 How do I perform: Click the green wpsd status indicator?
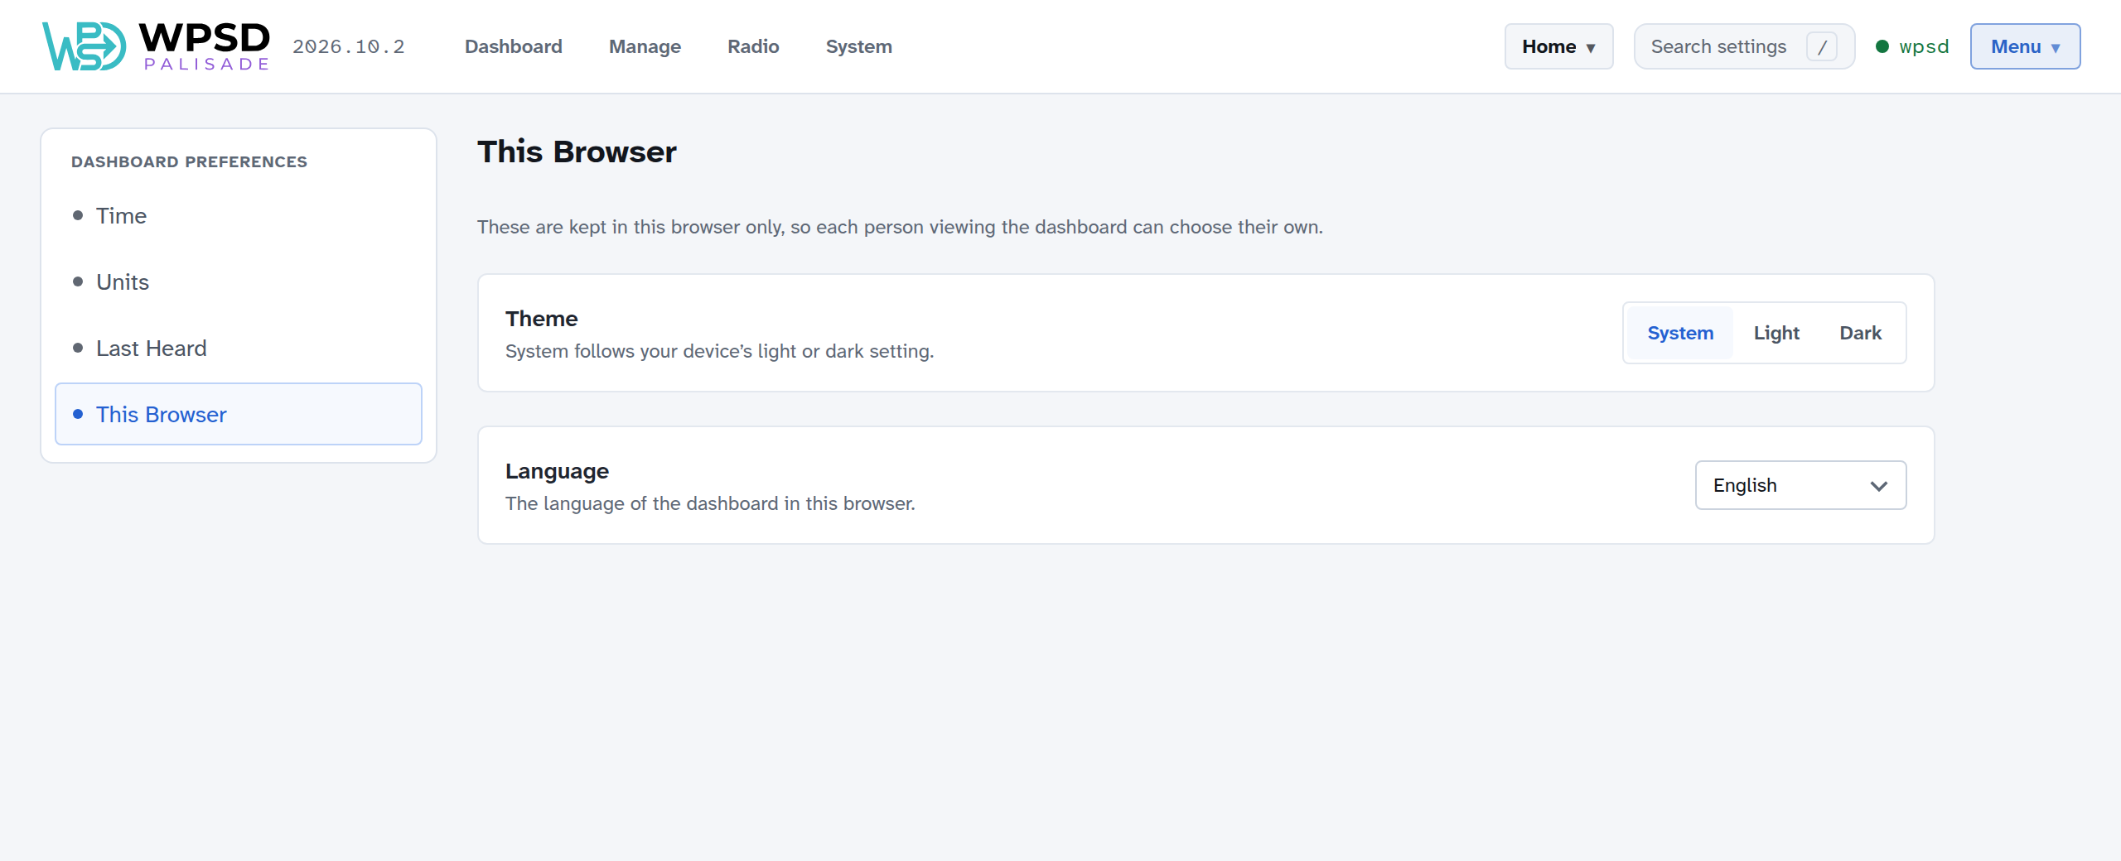coord(1882,46)
